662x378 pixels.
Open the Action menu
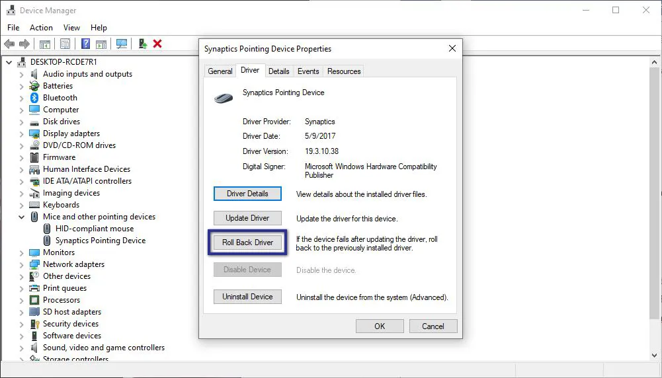(x=41, y=27)
